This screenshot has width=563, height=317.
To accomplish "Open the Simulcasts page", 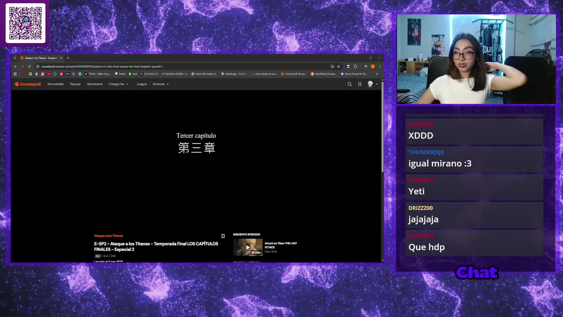I will point(95,84).
